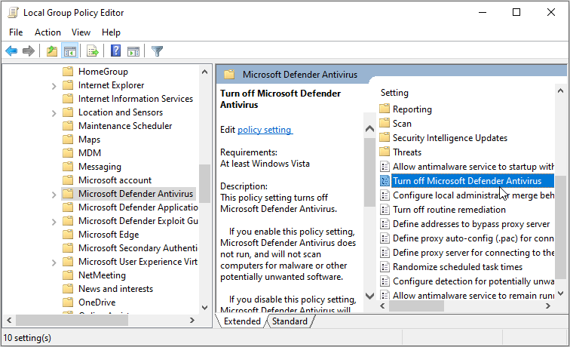Select Microsoft Secondary Authentication in tree

[138, 248]
